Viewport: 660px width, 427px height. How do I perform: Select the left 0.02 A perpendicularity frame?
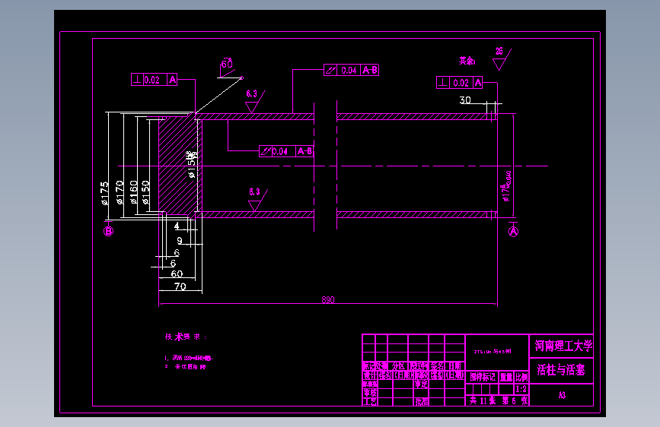154,80
